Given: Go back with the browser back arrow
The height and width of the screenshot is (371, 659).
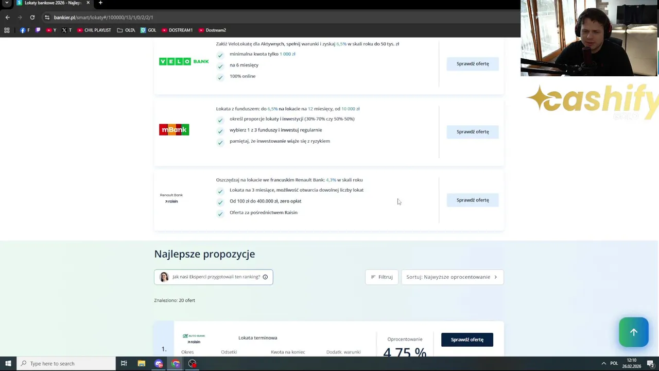Looking at the screenshot, I should (7, 17).
